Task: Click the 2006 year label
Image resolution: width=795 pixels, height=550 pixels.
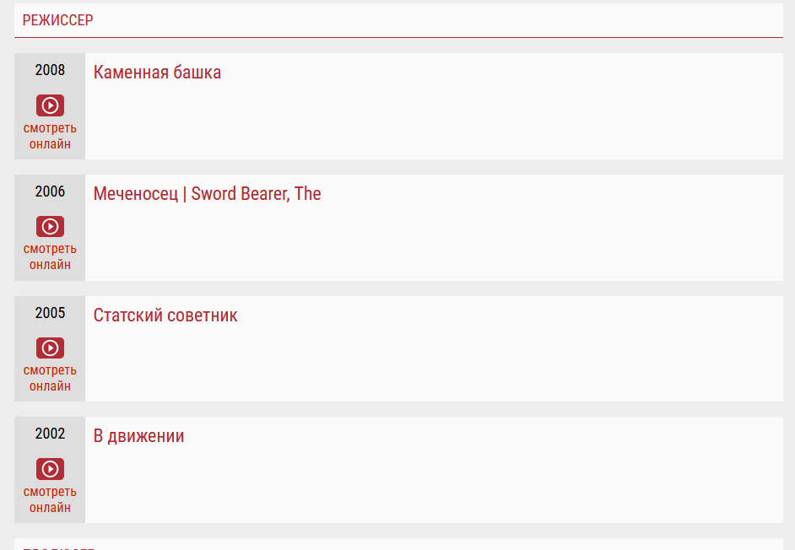Action: point(50,191)
